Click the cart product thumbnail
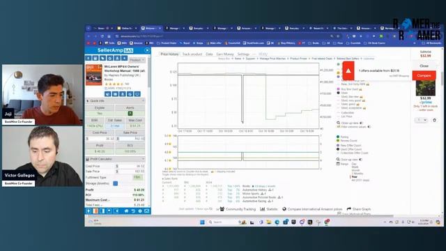Image resolution: width=446 pixels, height=251 pixels. (x=425, y=88)
